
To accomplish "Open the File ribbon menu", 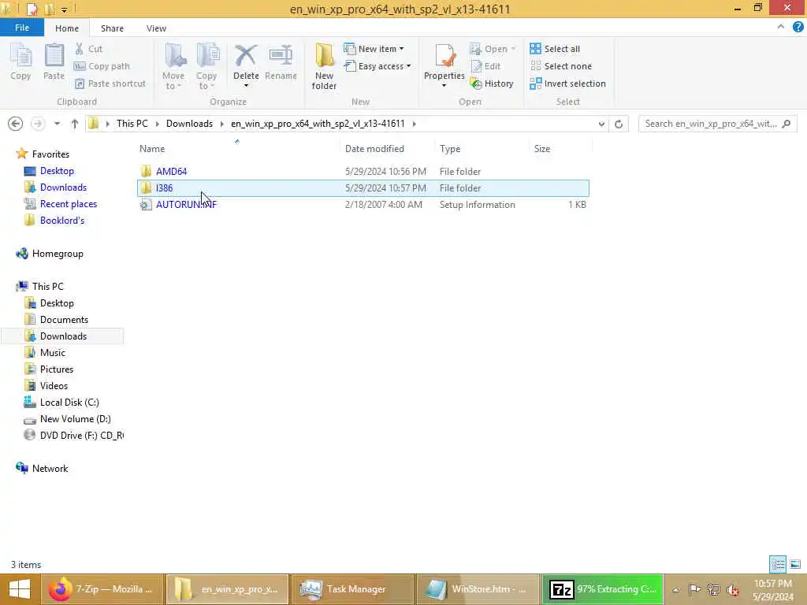I will pyautogui.click(x=21, y=28).
